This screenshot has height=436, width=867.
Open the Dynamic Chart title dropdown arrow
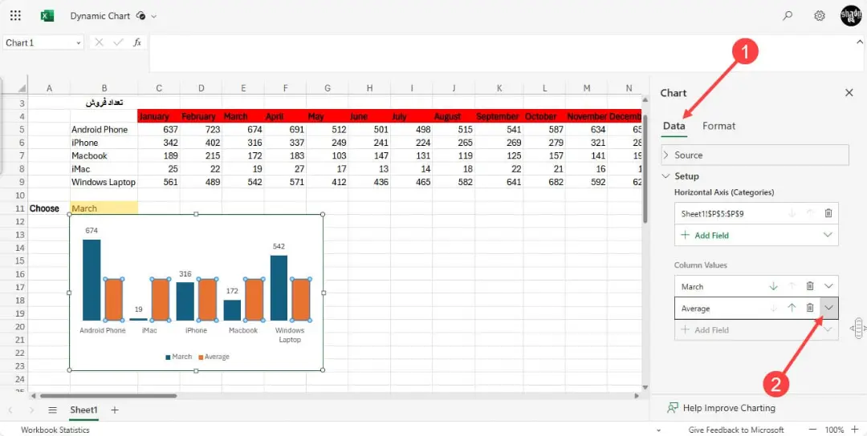pos(153,16)
